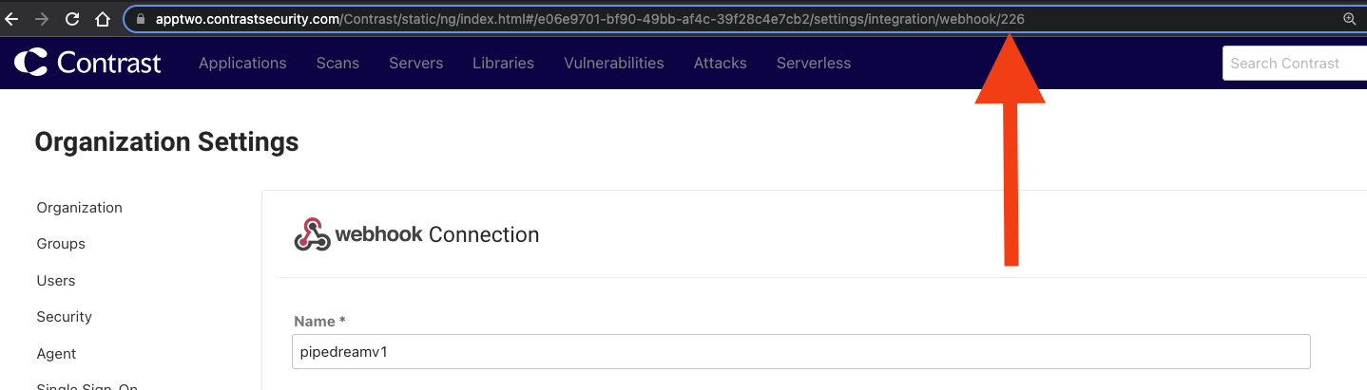1367x390 pixels.
Task: Click the padlock site security icon
Action: pyautogui.click(x=140, y=18)
